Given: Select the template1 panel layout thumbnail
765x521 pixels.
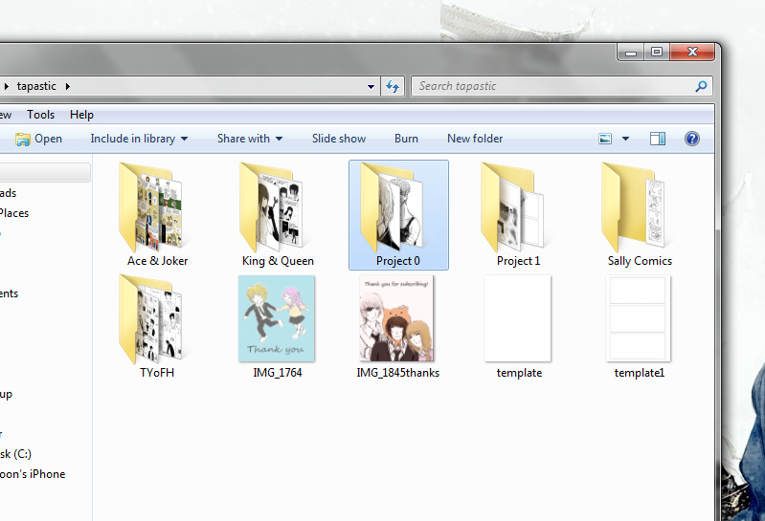Looking at the screenshot, I should point(639,318).
